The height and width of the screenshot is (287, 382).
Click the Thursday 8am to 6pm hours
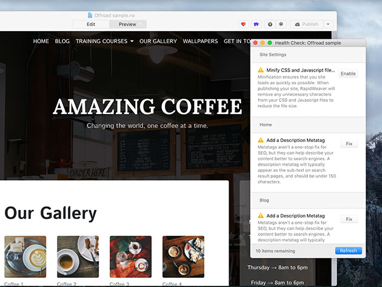tap(278, 268)
